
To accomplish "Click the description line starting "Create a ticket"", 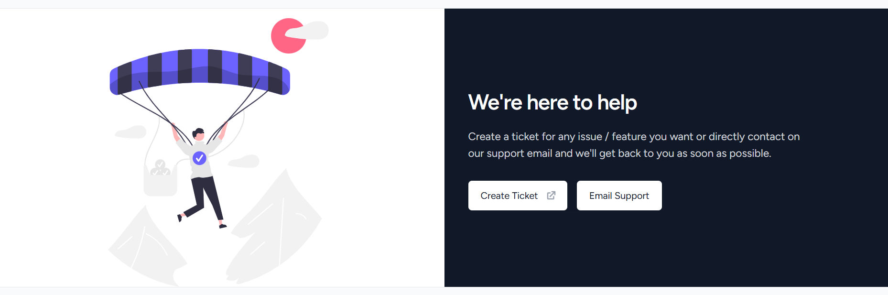I will [x=633, y=137].
